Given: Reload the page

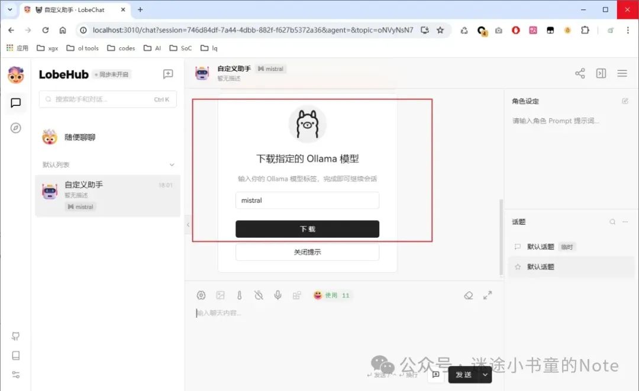Looking at the screenshot, I should click(x=45, y=30).
